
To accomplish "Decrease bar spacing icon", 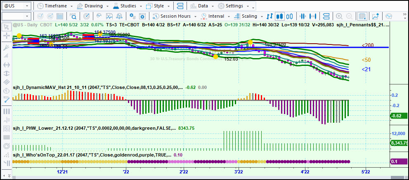I will (303, 16).
